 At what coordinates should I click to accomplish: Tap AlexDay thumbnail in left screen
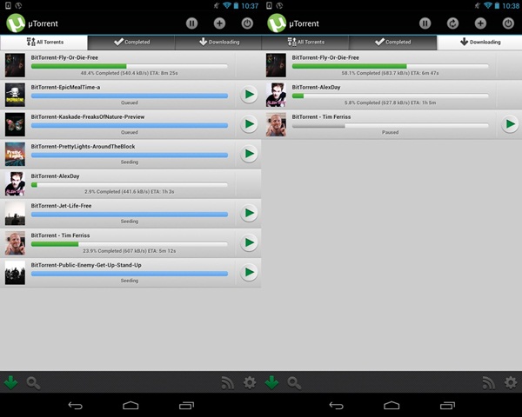pyautogui.click(x=15, y=183)
